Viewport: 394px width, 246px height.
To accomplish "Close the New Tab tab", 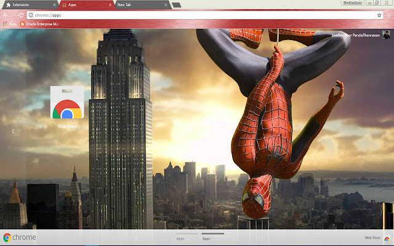I will [x=166, y=5].
